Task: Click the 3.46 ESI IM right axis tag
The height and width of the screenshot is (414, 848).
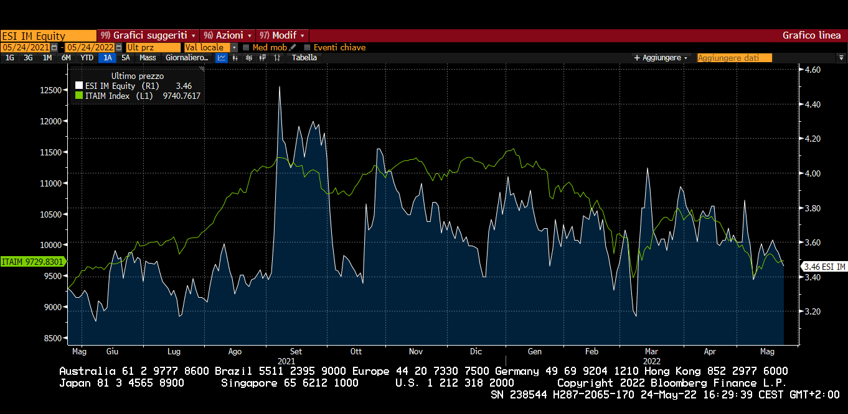Action: (x=824, y=267)
